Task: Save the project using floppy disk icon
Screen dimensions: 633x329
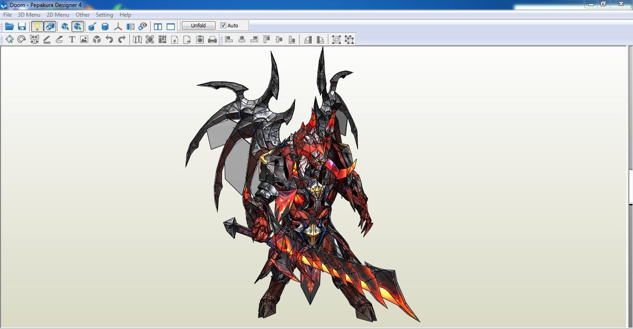Action: pyautogui.click(x=22, y=26)
